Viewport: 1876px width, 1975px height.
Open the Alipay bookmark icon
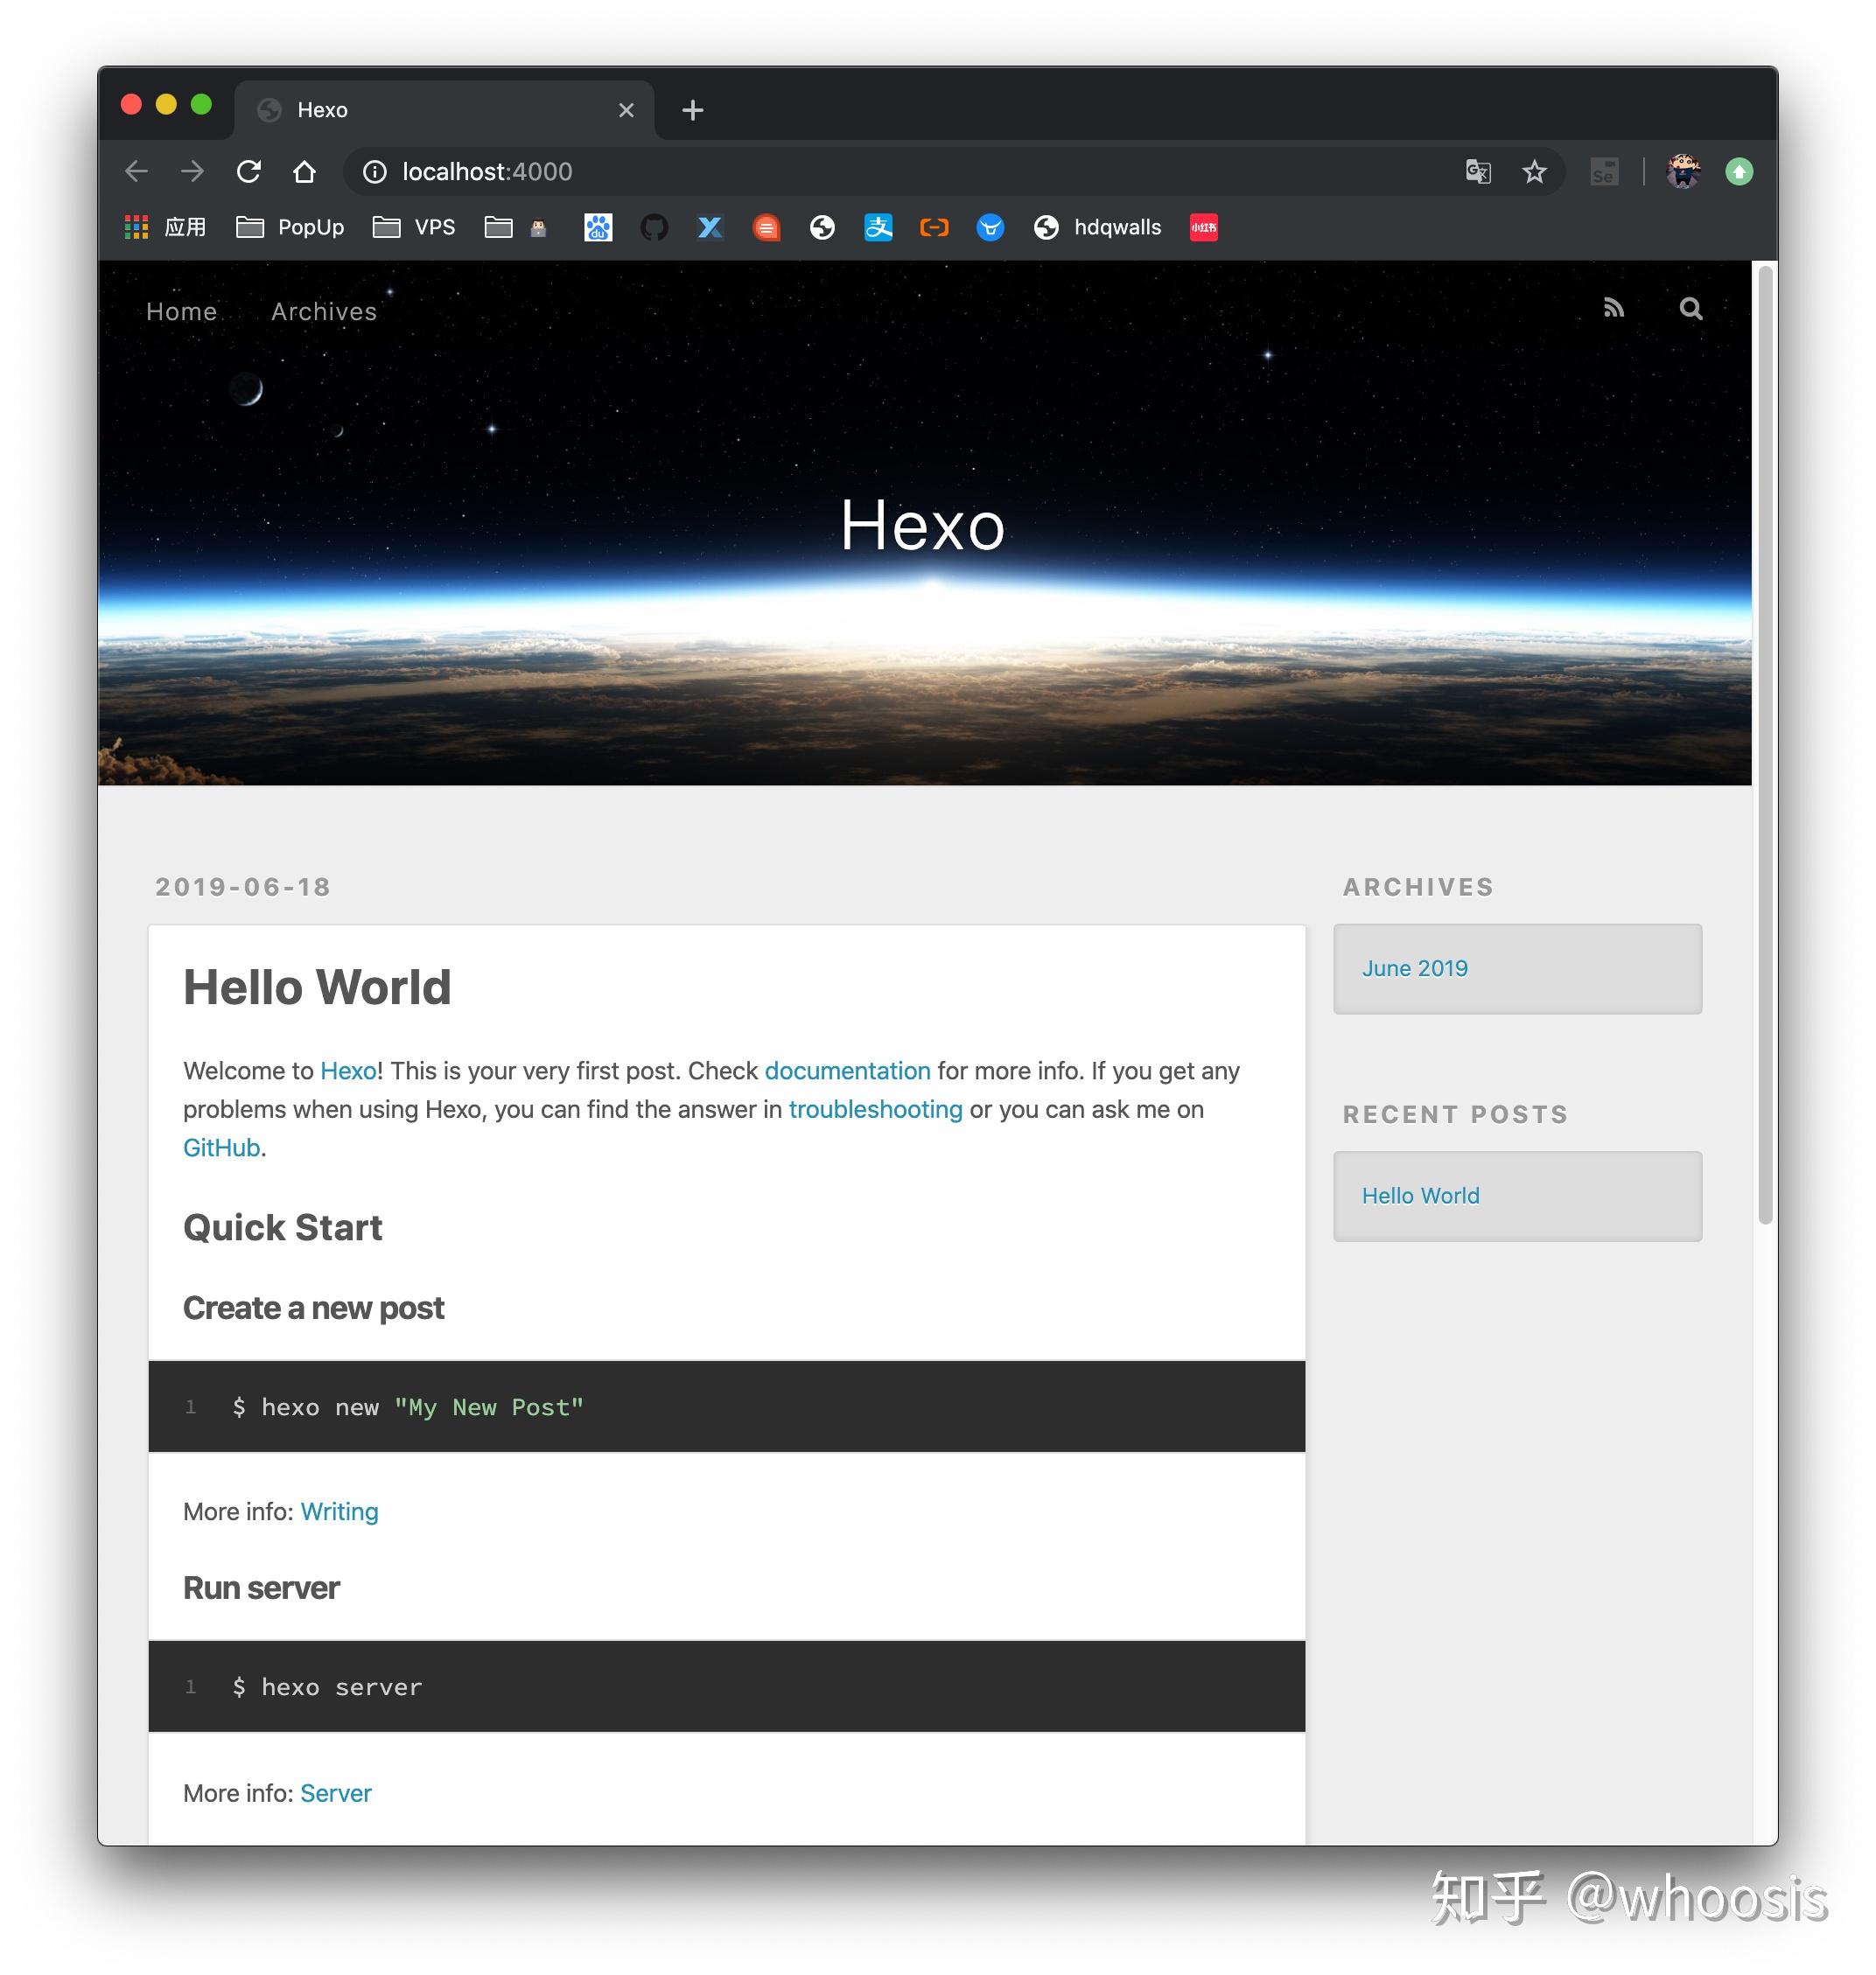(877, 227)
